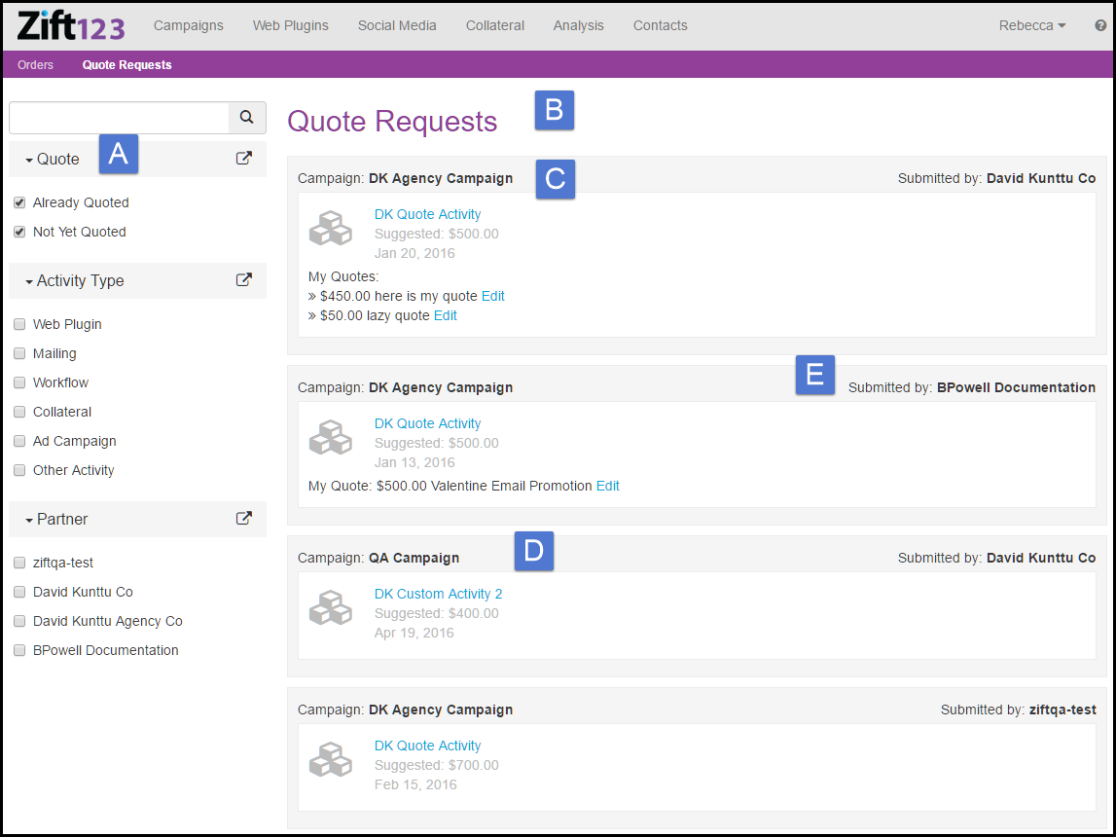This screenshot has width=1116, height=837.
Task: Collapse the Activity Type filter section
Action: click(x=75, y=281)
